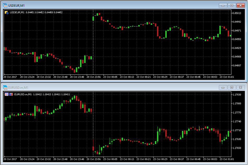The height and width of the screenshot is (165, 248).
Task: Click the 1.17650 price label
Action: (237, 148)
